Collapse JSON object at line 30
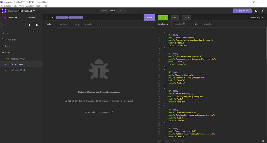267x143 pixels. tap(161, 107)
